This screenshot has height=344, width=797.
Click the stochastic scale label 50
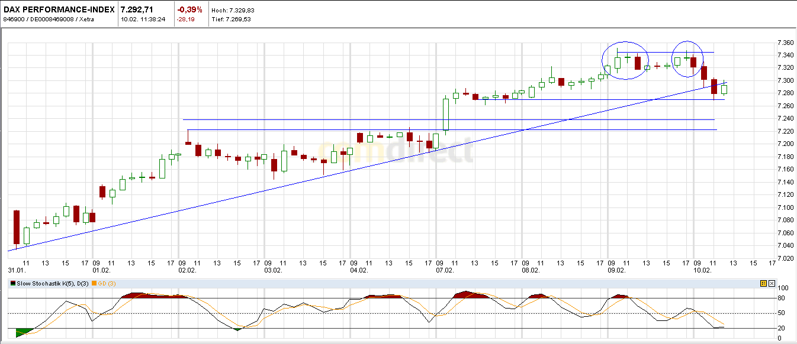point(780,313)
